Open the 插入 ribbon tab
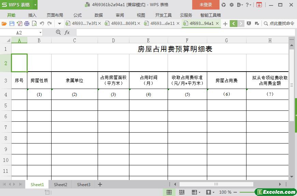297x196 pixels. pyautogui.click(x=32, y=15)
